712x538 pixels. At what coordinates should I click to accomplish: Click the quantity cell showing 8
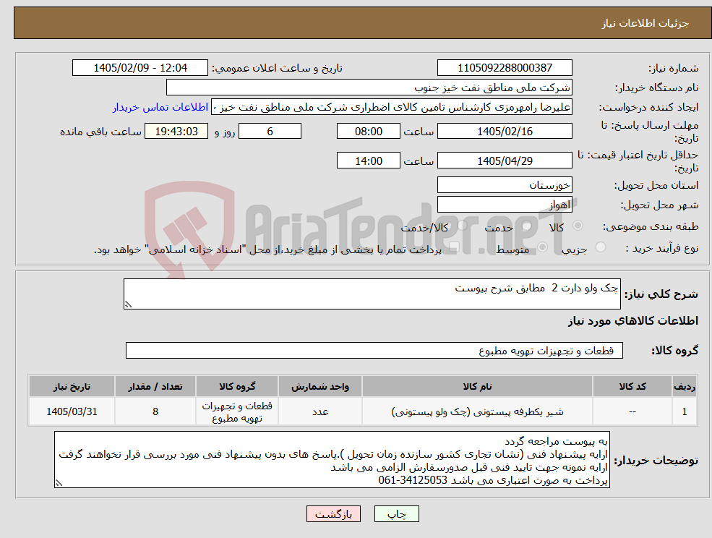pyautogui.click(x=155, y=411)
